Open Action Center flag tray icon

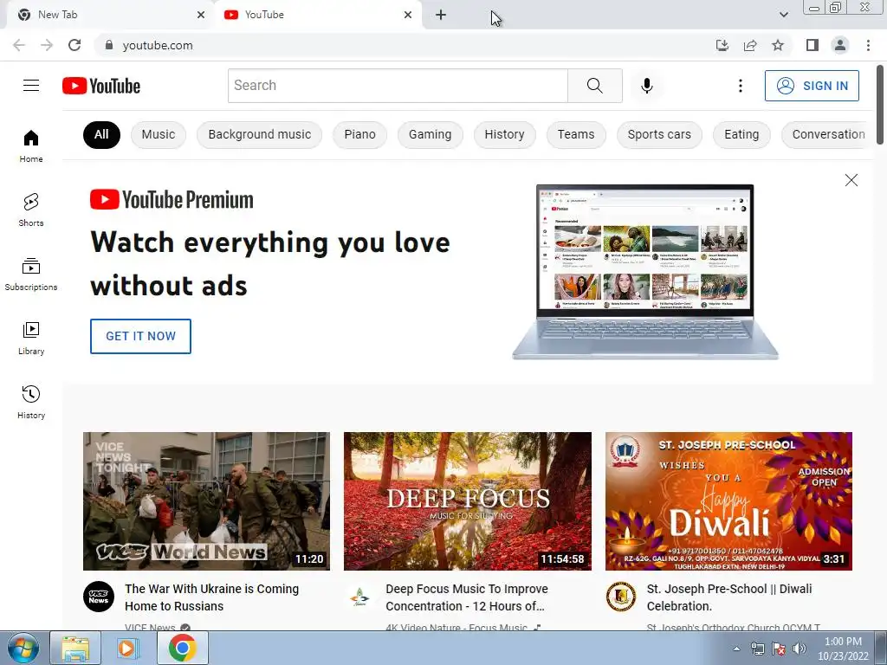pyautogui.click(x=779, y=649)
